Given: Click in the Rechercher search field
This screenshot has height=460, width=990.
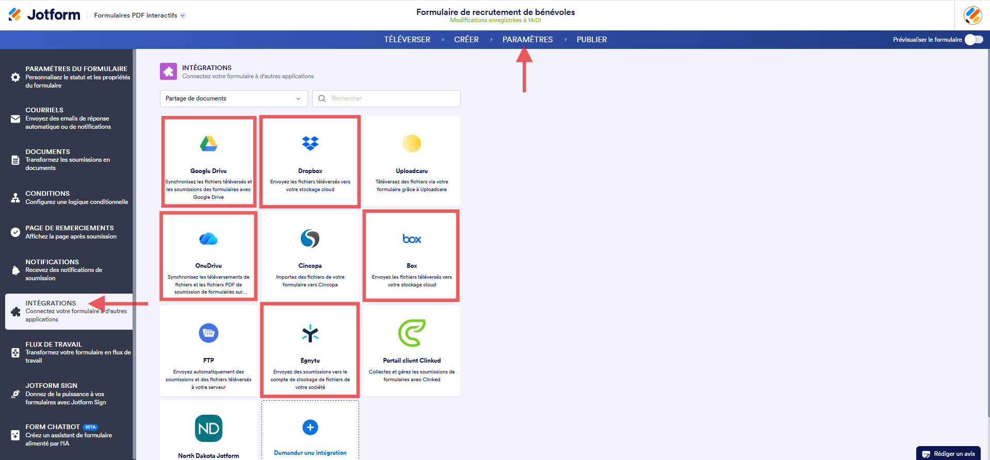Looking at the screenshot, I should click(x=386, y=98).
